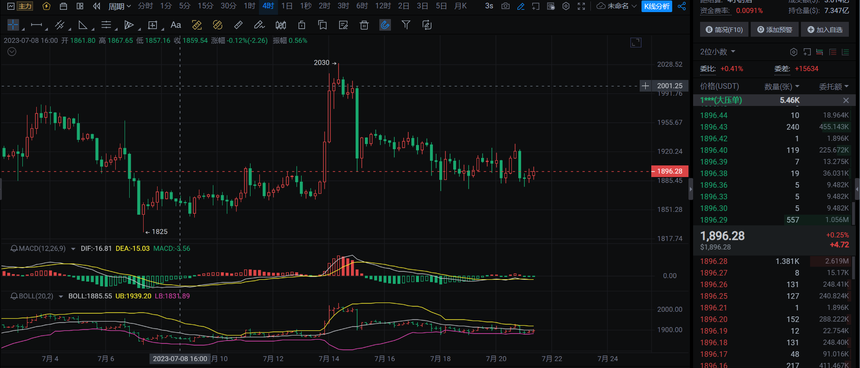Screen dimensions: 860x368
Task: Open the 周期 period dropdown
Action: (x=119, y=6)
